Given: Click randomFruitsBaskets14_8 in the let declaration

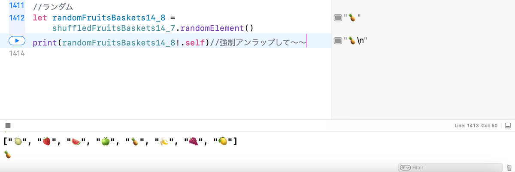Looking at the screenshot, I should tap(109, 18).
